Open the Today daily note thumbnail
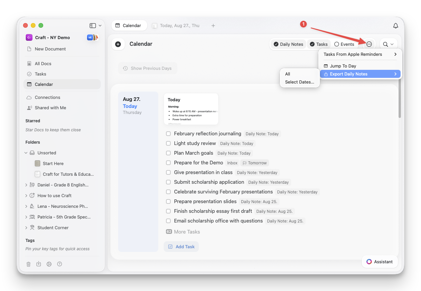 191,109
